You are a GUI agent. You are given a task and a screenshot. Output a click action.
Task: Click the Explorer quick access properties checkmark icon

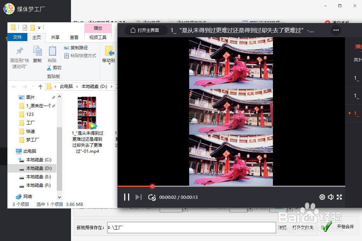(x=25, y=28)
